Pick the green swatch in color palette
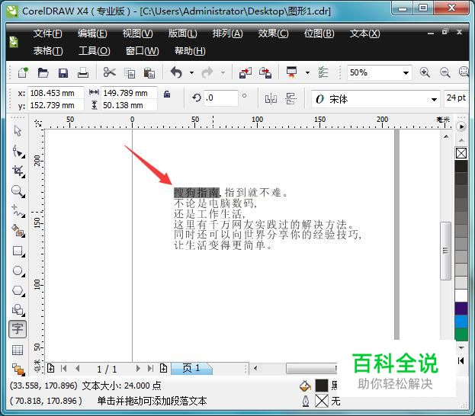 [x=461, y=334]
